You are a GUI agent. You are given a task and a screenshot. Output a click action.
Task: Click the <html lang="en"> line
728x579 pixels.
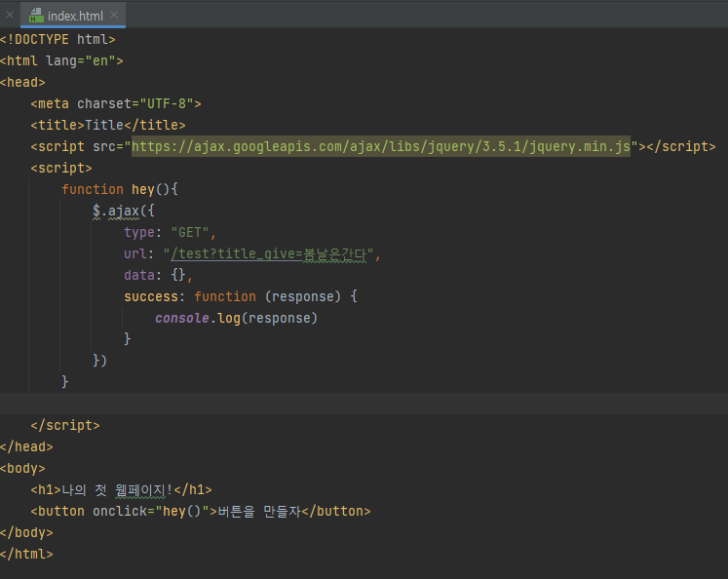tap(61, 60)
